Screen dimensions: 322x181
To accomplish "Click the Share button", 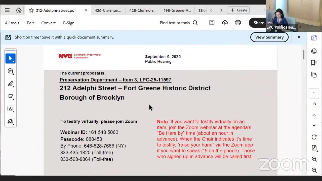I will 257,23.
